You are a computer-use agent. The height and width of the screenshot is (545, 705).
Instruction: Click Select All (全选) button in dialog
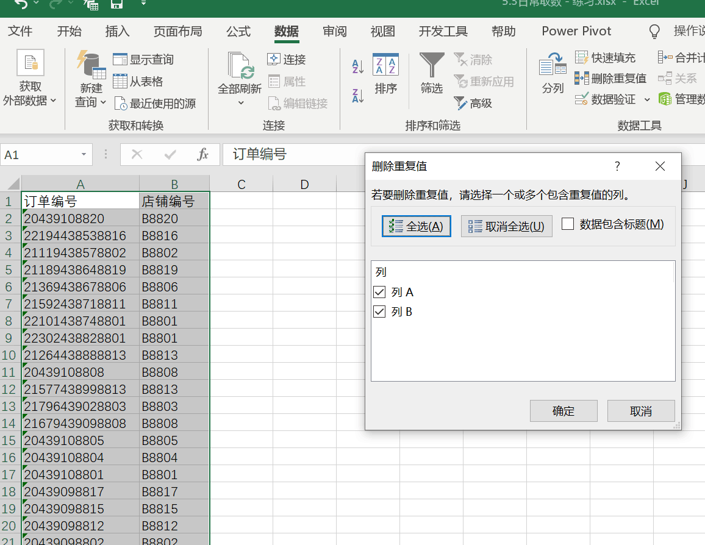tap(417, 226)
